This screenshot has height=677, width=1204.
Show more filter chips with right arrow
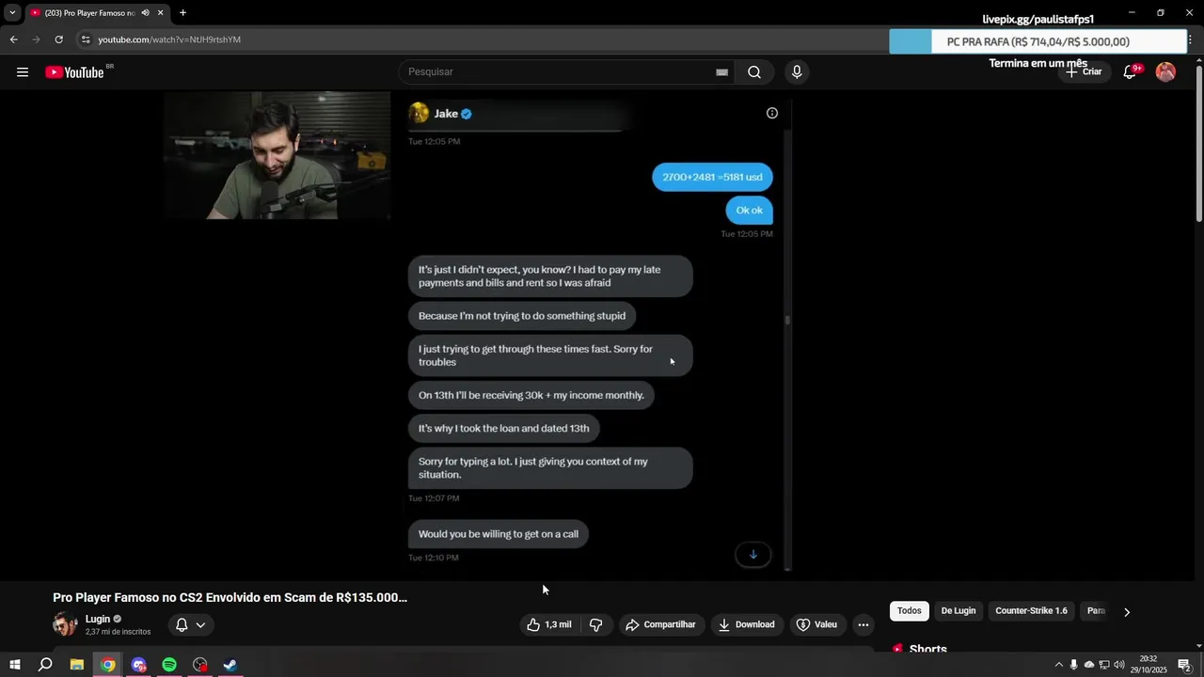click(1127, 612)
